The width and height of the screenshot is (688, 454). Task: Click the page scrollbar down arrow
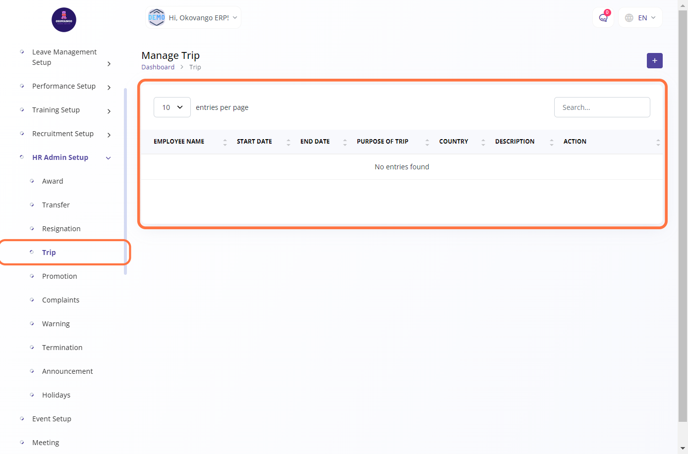coord(683,448)
